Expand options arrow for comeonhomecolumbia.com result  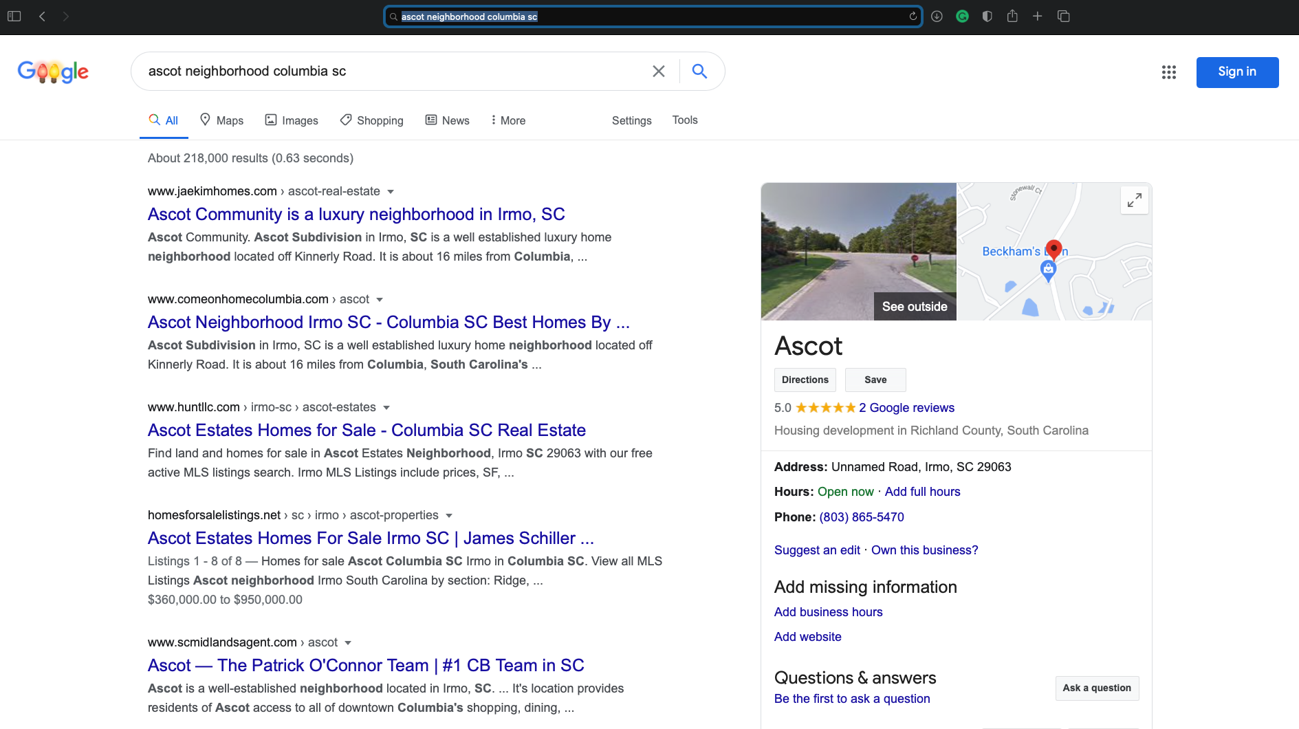380,300
